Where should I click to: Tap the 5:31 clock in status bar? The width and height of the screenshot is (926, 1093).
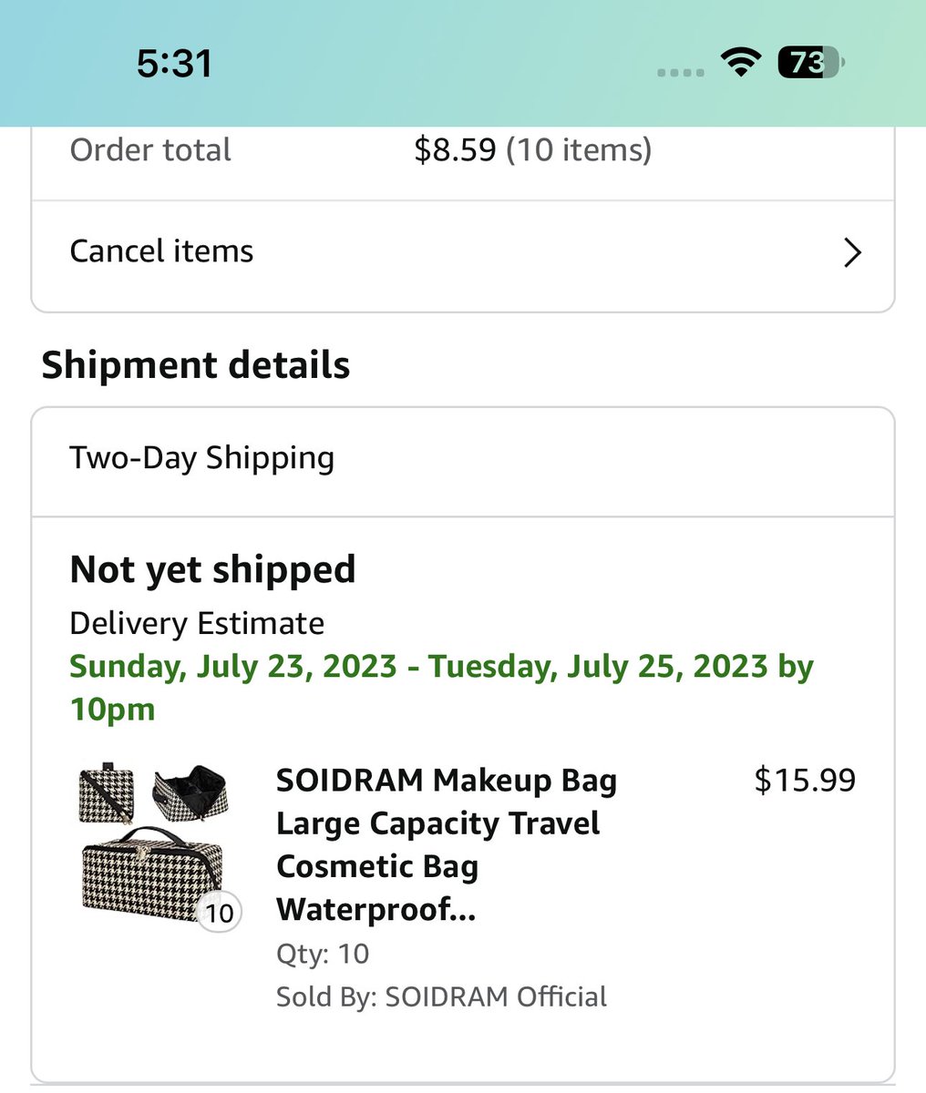point(174,63)
